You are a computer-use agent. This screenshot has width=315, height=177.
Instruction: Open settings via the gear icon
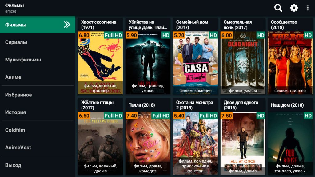(294, 8)
